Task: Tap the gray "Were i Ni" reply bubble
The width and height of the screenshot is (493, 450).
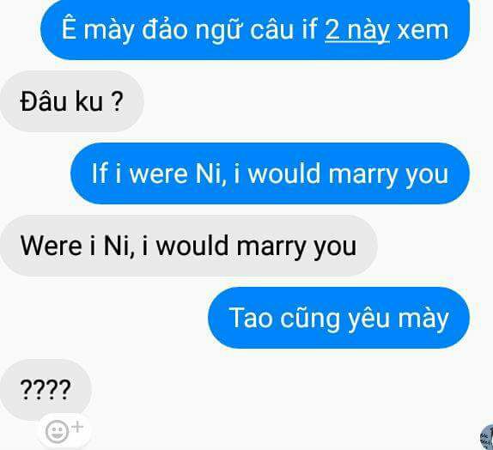Action: (x=189, y=246)
